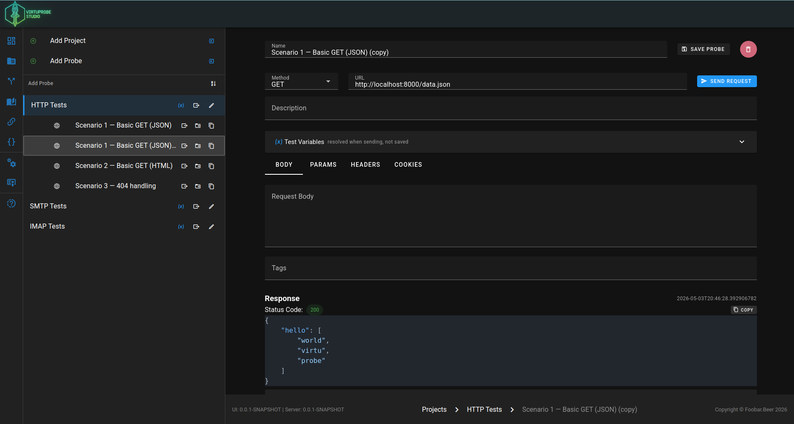Switch to the BODY tab
This screenshot has height=424, width=794.
point(284,165)
